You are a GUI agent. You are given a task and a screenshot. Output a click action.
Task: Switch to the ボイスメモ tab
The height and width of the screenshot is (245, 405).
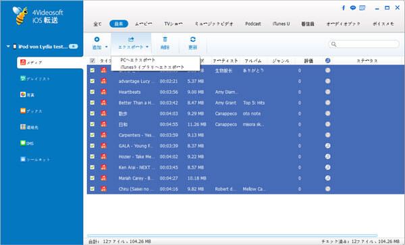coord(383,24)
